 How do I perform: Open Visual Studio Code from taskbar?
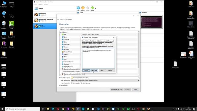[x=98, y=109]
